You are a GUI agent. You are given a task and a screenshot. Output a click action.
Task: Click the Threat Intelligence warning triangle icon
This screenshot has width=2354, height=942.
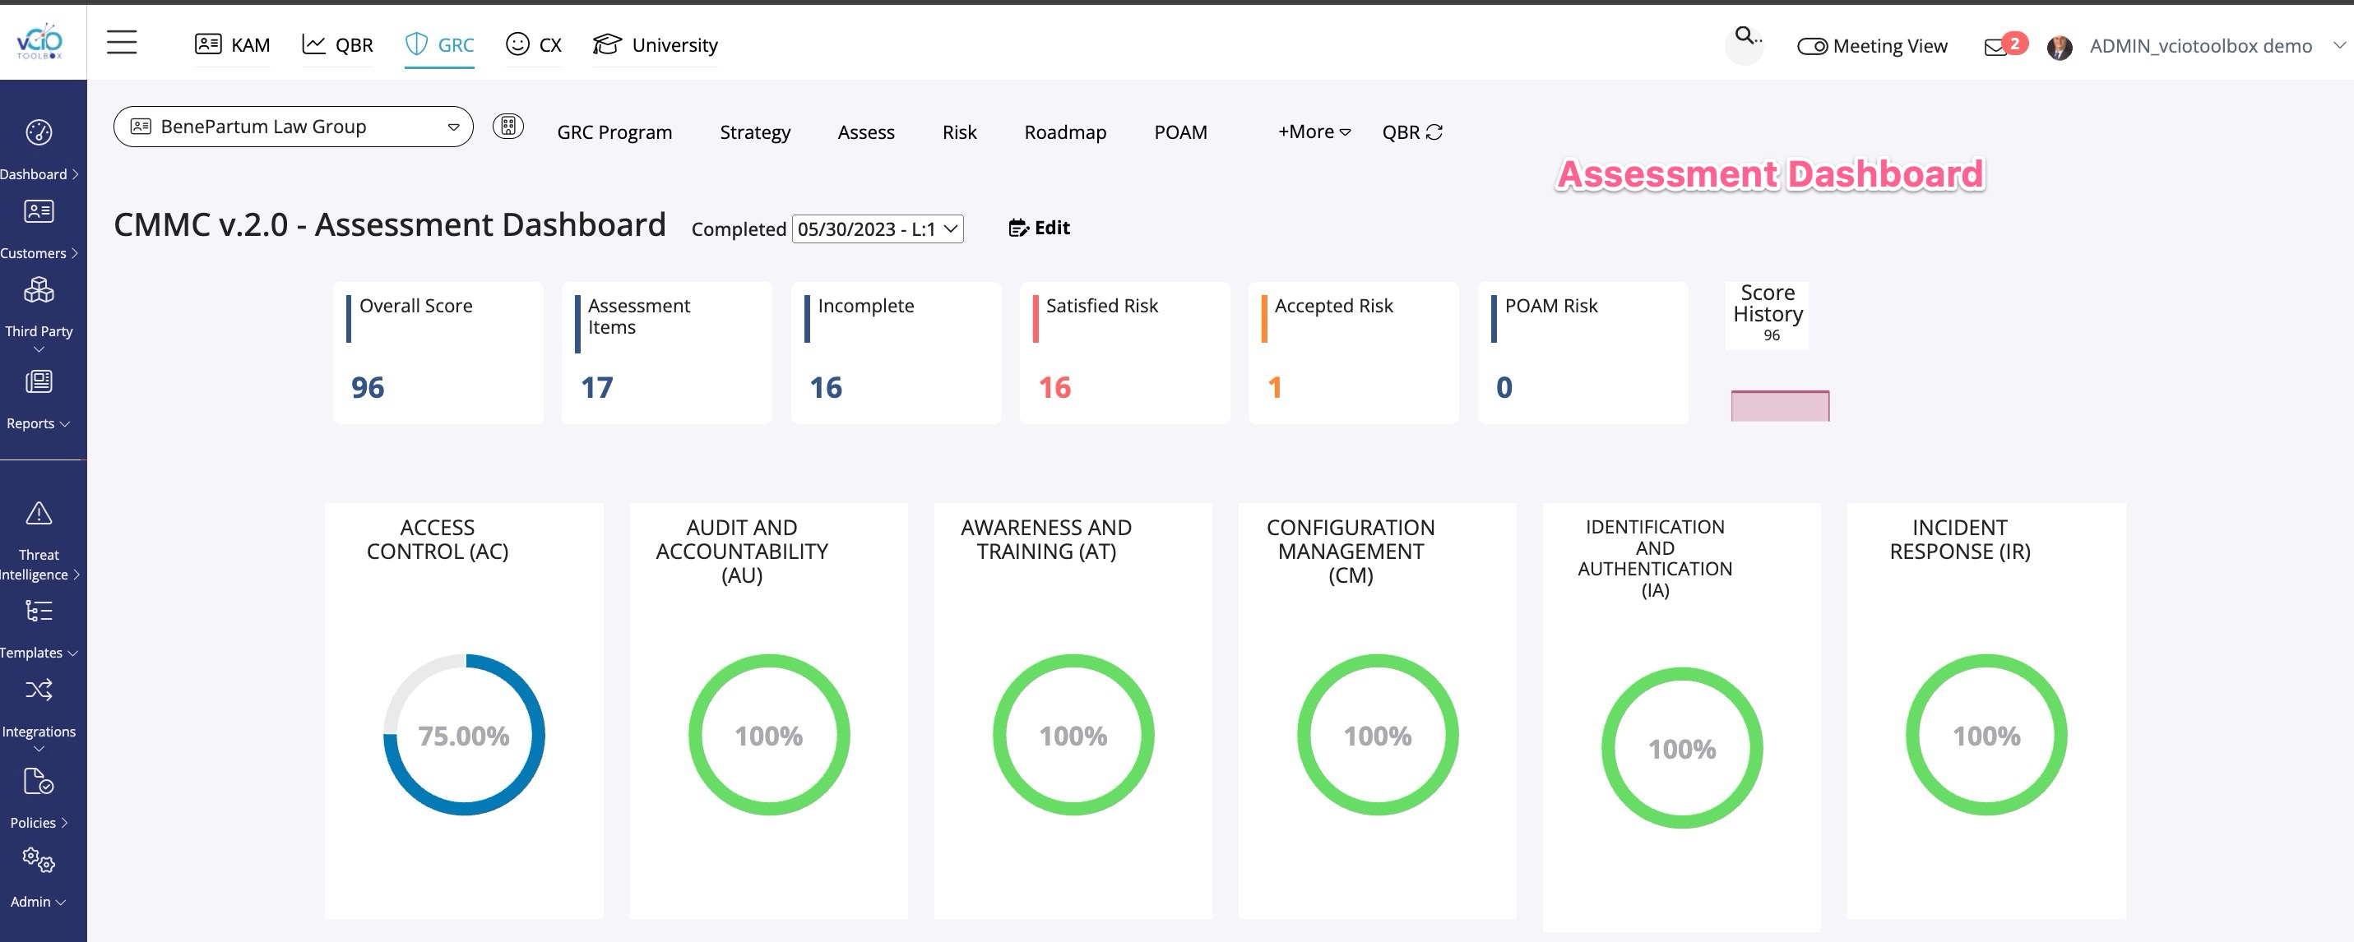coord(39,514)
